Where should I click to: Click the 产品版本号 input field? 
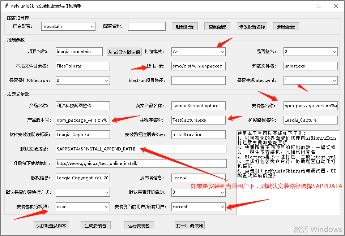coord(83,120)
